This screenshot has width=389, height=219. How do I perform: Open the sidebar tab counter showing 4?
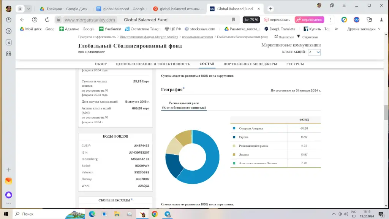[8, 43]
